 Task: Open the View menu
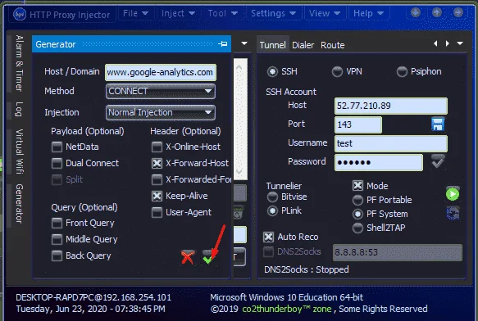pyautogui.click(x=325, y=13)
